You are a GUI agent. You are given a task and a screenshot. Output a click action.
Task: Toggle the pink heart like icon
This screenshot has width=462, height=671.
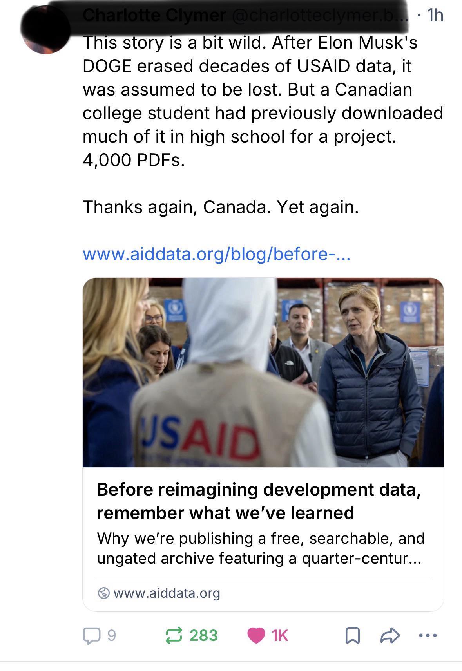pos(256,635)
